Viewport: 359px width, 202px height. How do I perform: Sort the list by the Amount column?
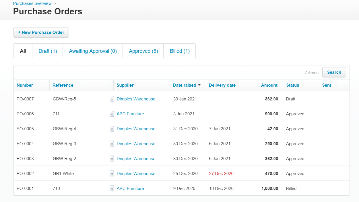269,85
